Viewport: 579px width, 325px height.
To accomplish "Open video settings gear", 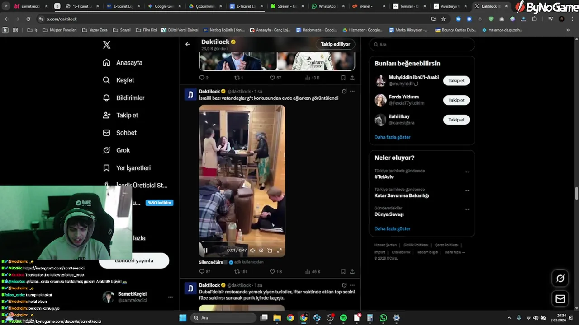I will (261, 251).
